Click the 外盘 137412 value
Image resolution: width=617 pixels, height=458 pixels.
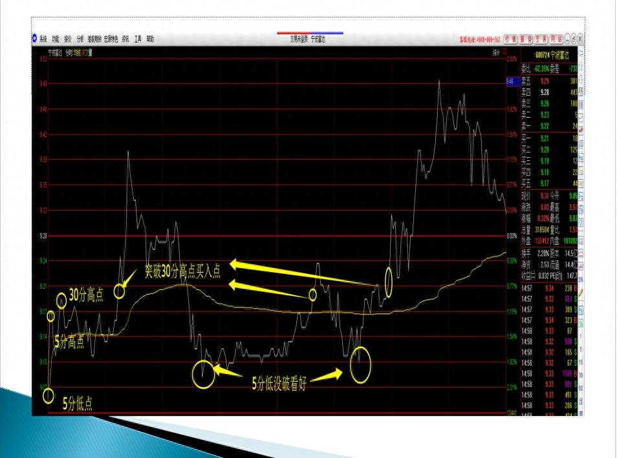[x=542, y=241]
